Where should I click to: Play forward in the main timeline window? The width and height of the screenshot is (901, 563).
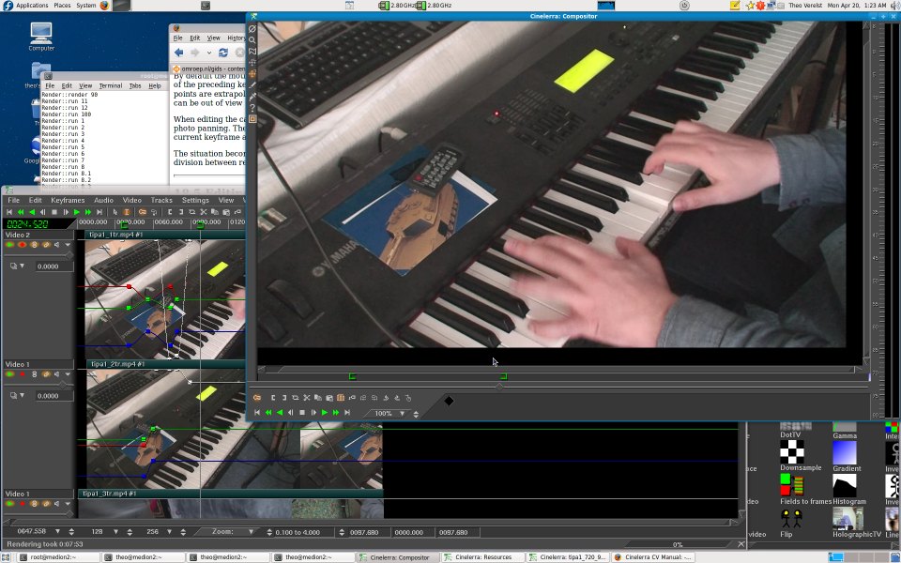click(76, 212)
